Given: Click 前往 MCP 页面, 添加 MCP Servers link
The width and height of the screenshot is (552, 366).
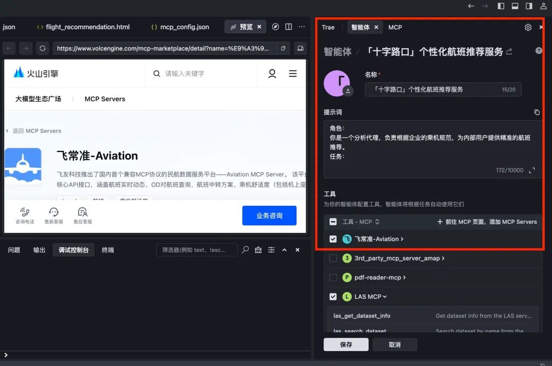Looking at the screenshot, I should (x=487, y=222).
